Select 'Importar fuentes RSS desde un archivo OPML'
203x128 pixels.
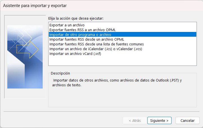[x=86, y=39]
